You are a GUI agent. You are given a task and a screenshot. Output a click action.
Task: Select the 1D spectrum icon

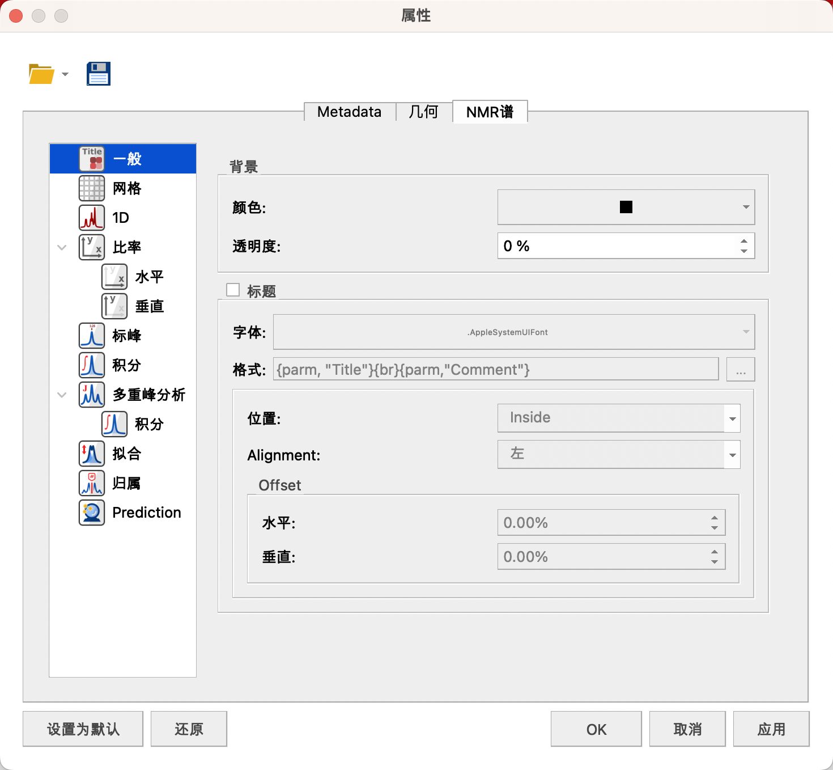(x=92, y=218)
